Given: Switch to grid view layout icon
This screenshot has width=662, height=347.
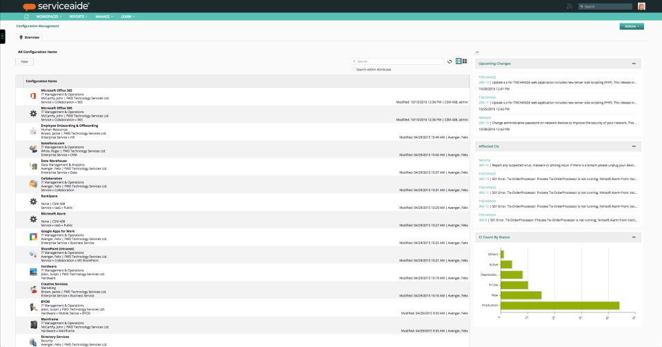Looking at the screenshot, I should tap(465, 61).
